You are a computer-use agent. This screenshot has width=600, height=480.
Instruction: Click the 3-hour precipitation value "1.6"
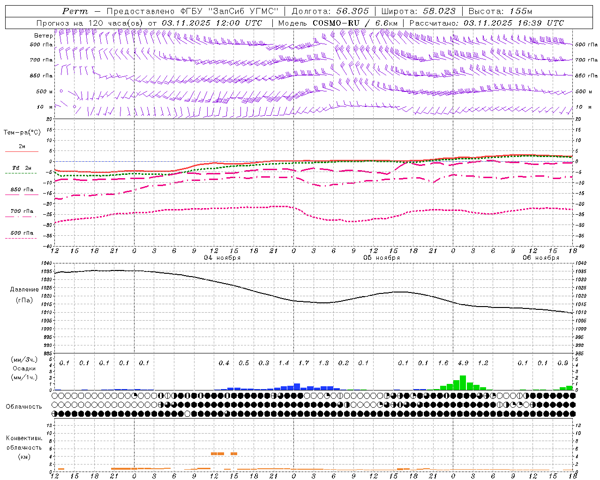[443, 363]
